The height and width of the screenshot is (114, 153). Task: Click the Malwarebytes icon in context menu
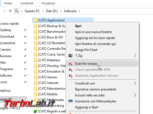click(x=70, y=101)
